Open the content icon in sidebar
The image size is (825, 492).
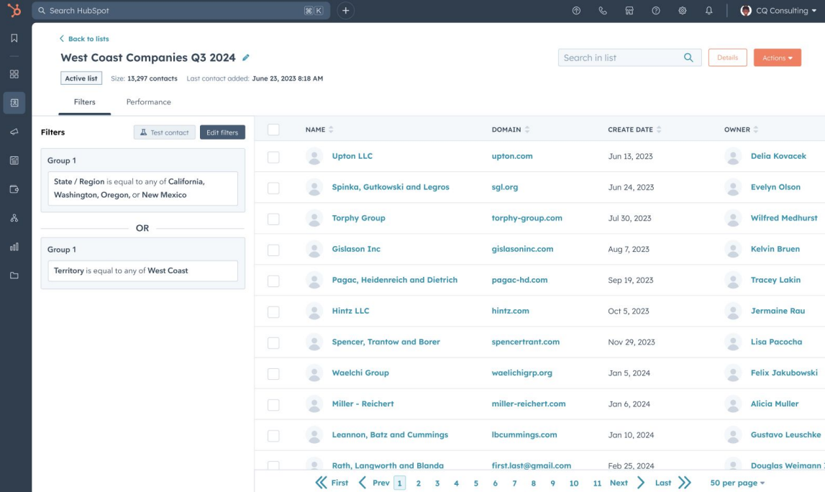14,160
